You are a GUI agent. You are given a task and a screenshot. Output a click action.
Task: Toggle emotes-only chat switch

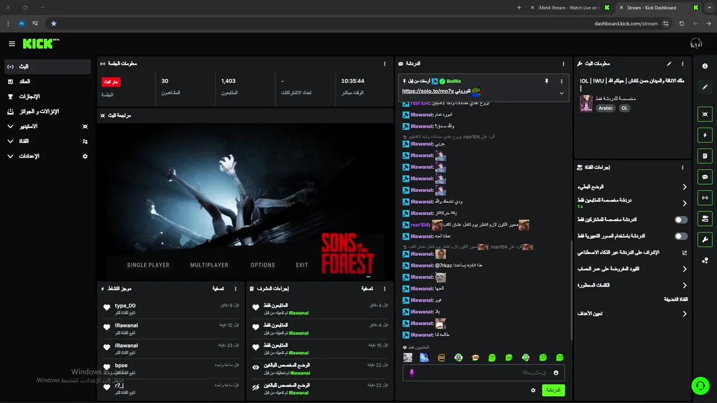click(x=681, y=236)
